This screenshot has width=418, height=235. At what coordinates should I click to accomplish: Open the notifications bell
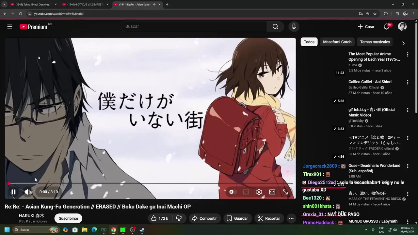pos(387,27)
